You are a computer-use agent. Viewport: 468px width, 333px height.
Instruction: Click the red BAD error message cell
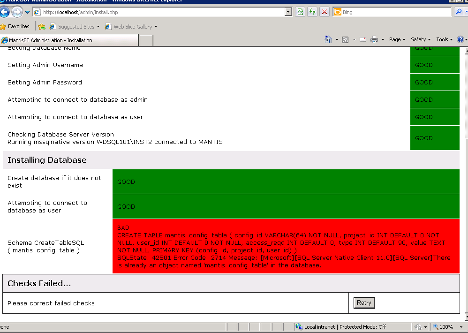click(x=286, y=246)
